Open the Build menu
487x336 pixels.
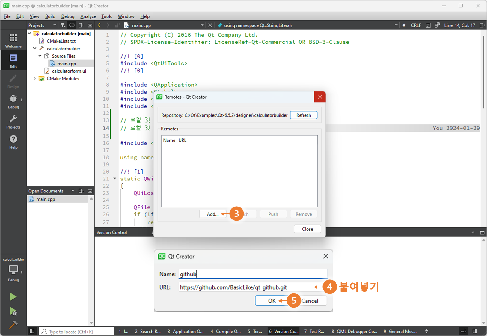coord(50,16)
